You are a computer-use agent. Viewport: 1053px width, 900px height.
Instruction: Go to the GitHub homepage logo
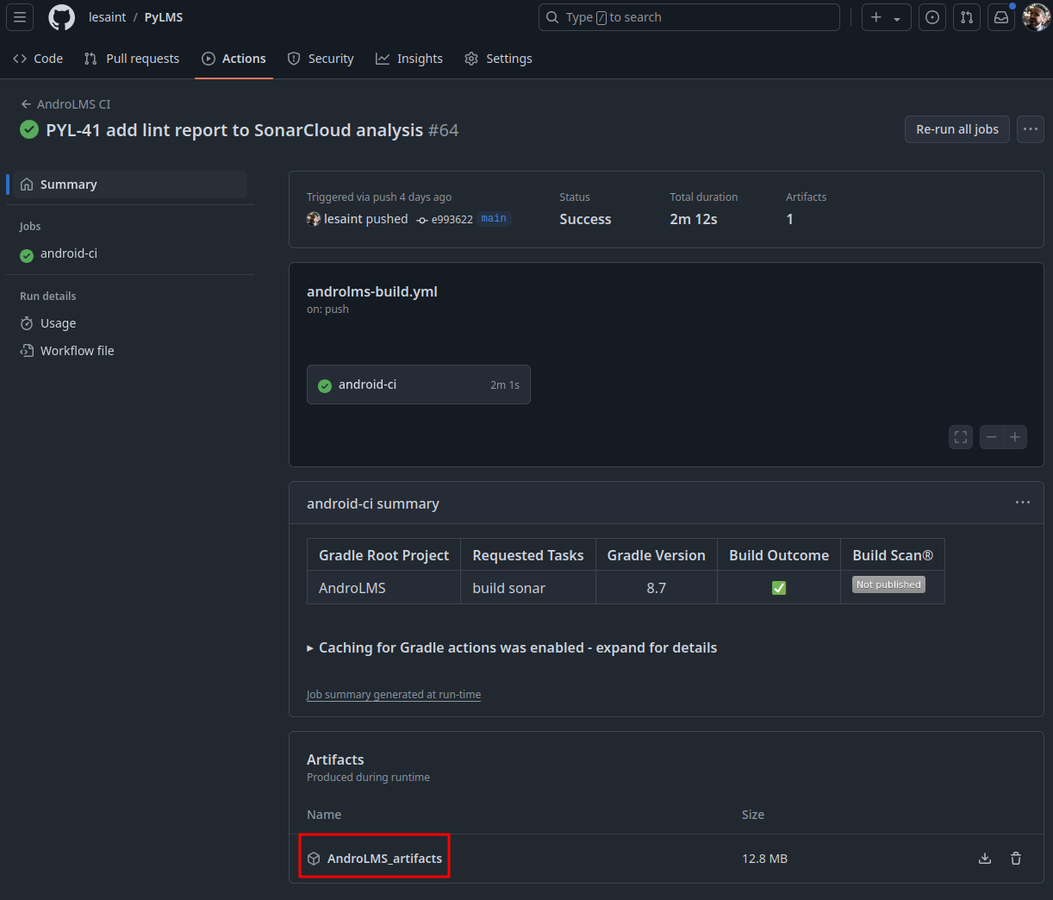tap(61, 17)
